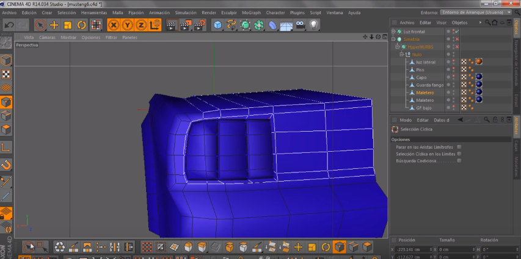
Task: Click the Undo arrow icon
Action: coord(9,25)
